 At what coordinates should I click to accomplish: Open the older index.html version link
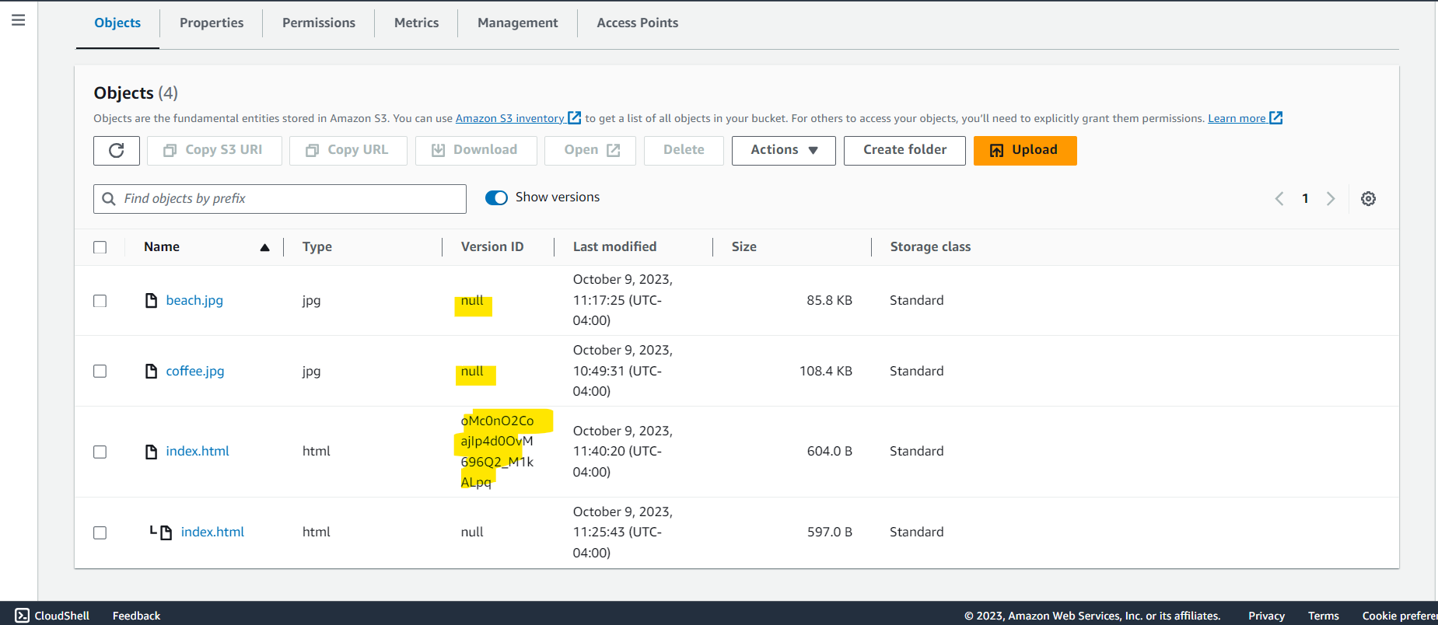click(x=212, y=532)
